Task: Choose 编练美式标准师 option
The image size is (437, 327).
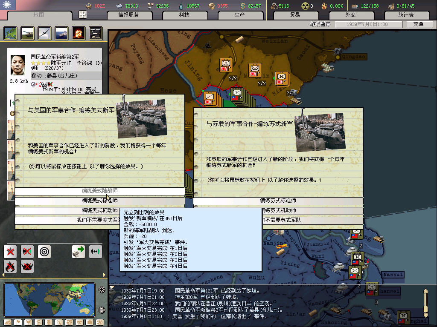Action: 100,201
